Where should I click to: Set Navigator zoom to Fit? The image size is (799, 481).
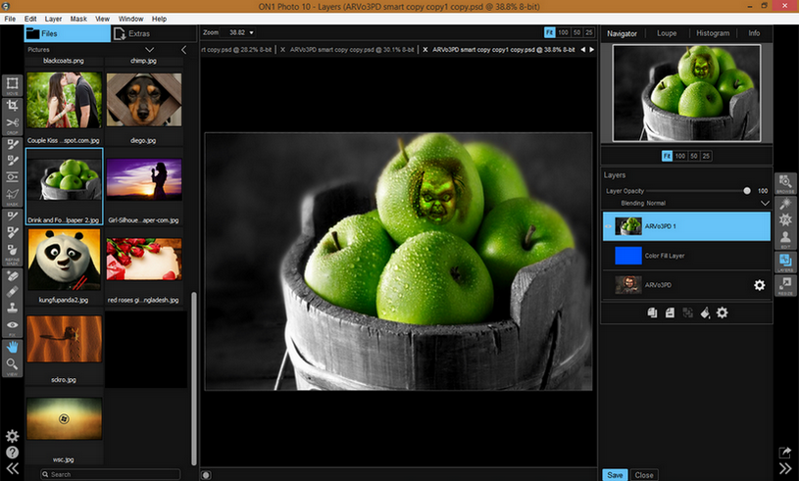[667, 156]
